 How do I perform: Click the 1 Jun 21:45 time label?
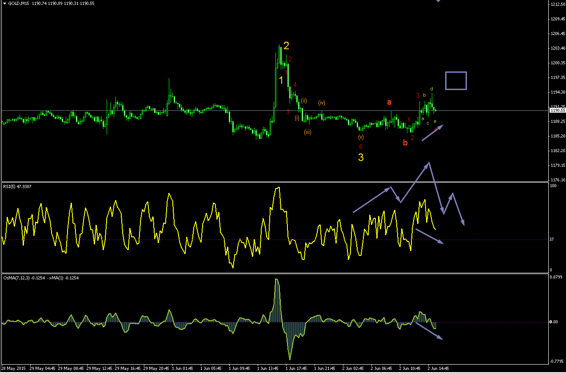click(x=324, y=369)
